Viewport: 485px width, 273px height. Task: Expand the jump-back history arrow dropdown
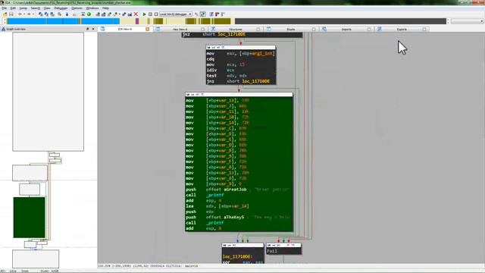pyautogui.click(x=24, y=14)
